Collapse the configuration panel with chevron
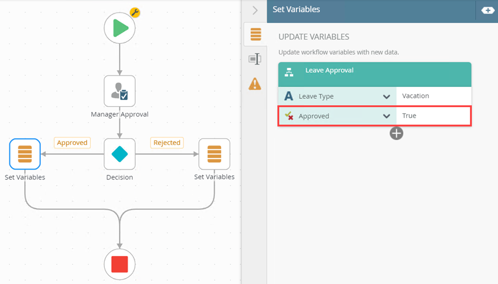Viewport: 498px width, 284px height. point(255,10)
